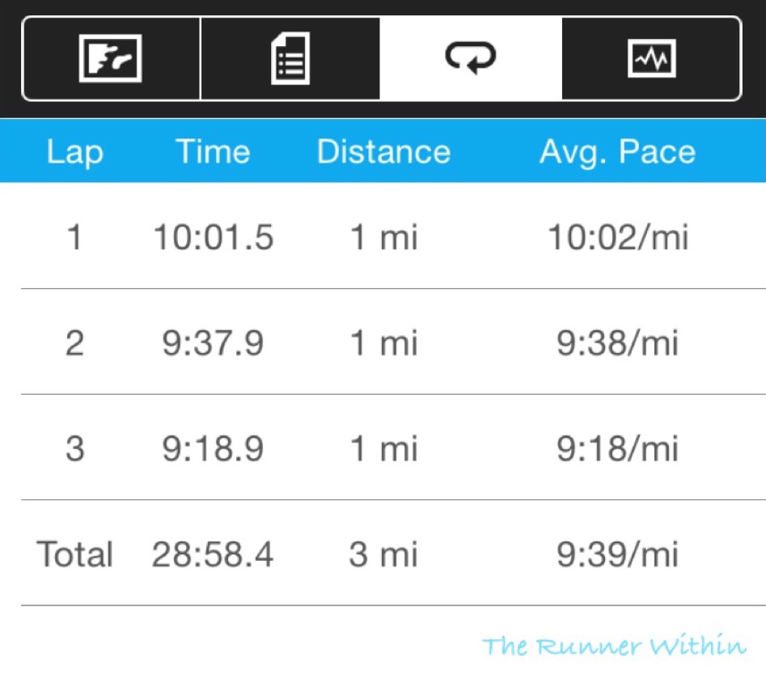Tap the 9:18.9 lap time

click(214, 449)
